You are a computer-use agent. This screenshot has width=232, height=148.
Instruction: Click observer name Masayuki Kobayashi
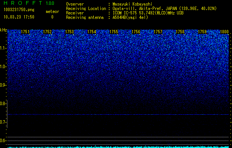click(132, 4)
